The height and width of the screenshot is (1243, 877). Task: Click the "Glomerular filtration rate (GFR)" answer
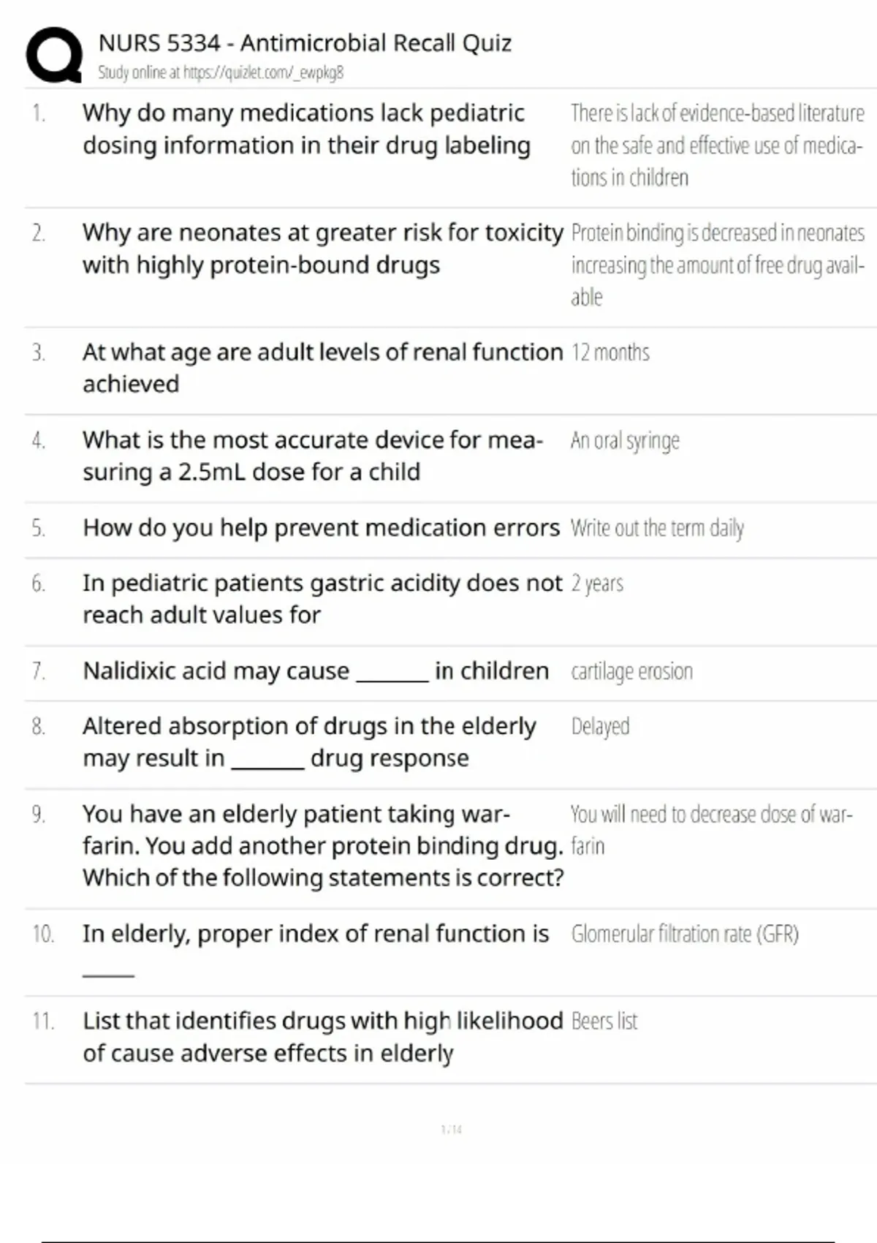[685, 934]
